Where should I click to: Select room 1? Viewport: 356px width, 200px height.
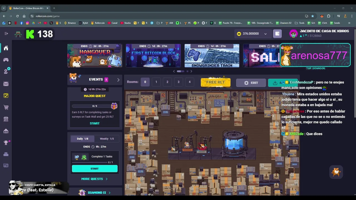click(156, 82)
